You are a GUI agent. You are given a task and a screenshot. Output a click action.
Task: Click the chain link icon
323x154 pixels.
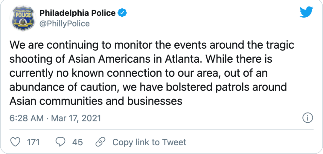click(100, 142)
